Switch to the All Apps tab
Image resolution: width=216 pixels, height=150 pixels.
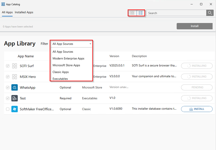point(7,12)
